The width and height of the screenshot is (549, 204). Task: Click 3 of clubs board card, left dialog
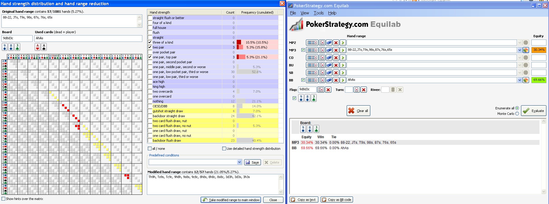(x=17, y=47)
